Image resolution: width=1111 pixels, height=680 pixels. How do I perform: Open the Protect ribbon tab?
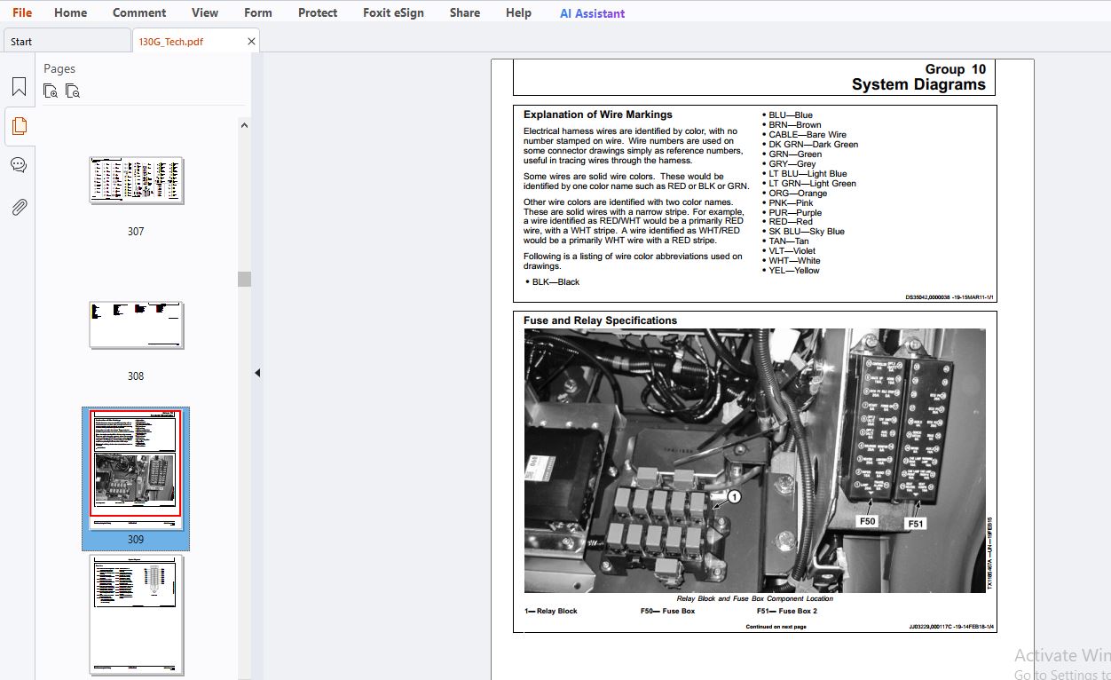pos(318,12)
